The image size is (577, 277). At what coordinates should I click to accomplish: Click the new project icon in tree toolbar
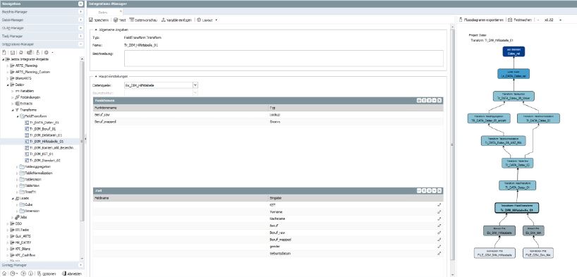(x=4, y=53)
